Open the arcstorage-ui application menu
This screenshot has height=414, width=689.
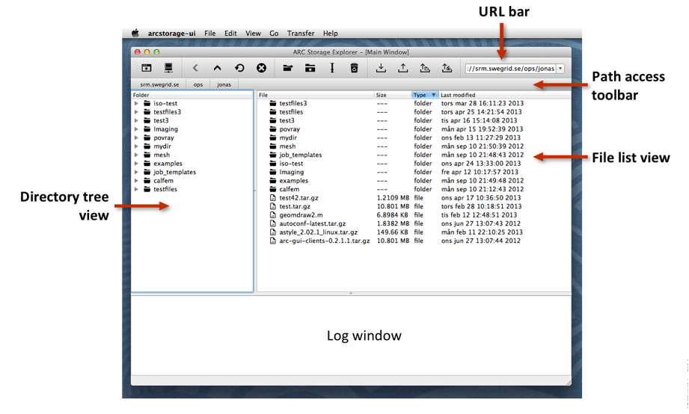pos(171,34)
